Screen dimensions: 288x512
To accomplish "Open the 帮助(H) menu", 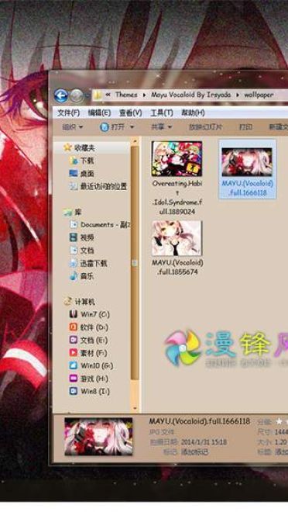I will click(193, 113).
